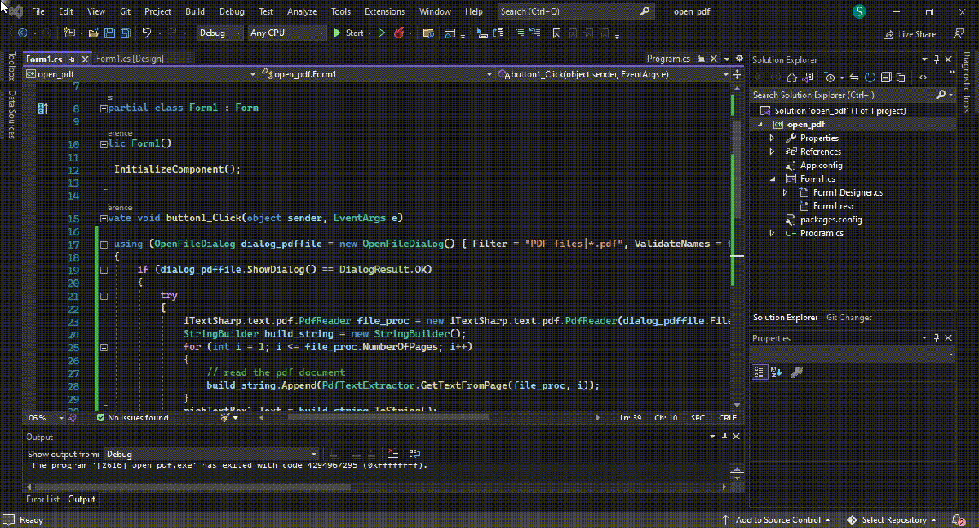The image size is (979, 528).
Task: Click the Search Solution Explorer field
Action: (x=846, y=95)
